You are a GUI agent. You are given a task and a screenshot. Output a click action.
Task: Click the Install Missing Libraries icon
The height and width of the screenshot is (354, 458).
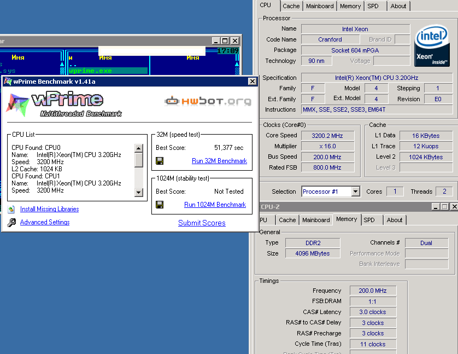click(11, 209)
